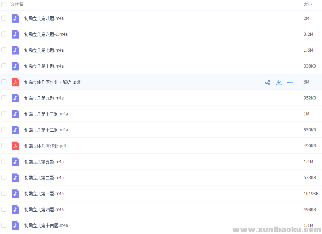
Task: Click the music icon beside 制霸立几第十四题.m4a
Action: 15,226
